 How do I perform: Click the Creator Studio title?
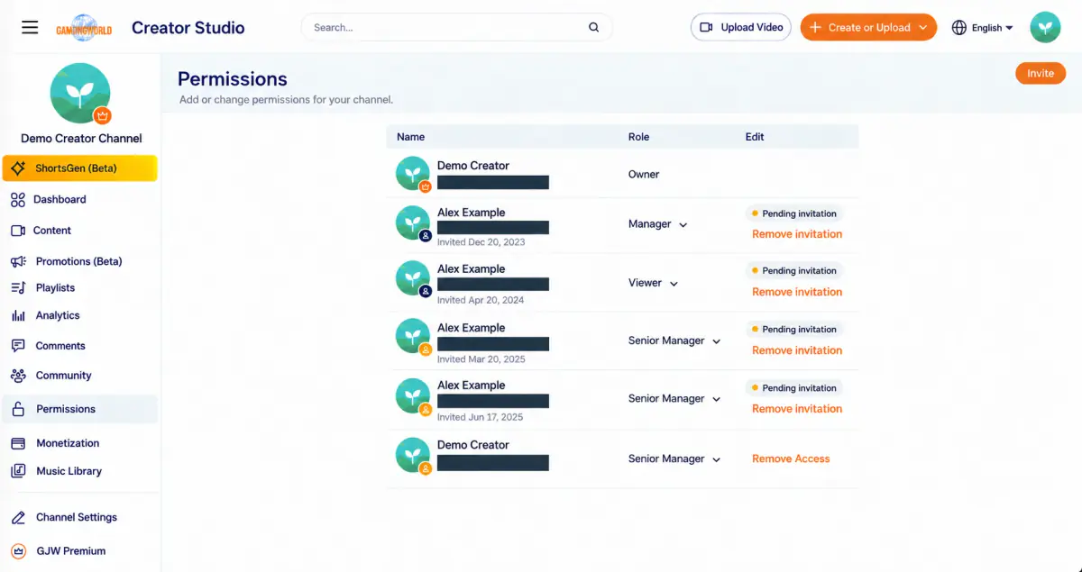pos(188,28)
